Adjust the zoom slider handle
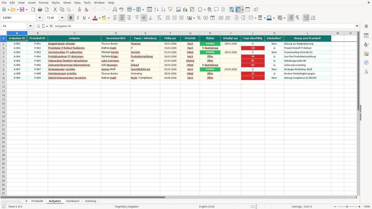 click(x=347, y=207)
